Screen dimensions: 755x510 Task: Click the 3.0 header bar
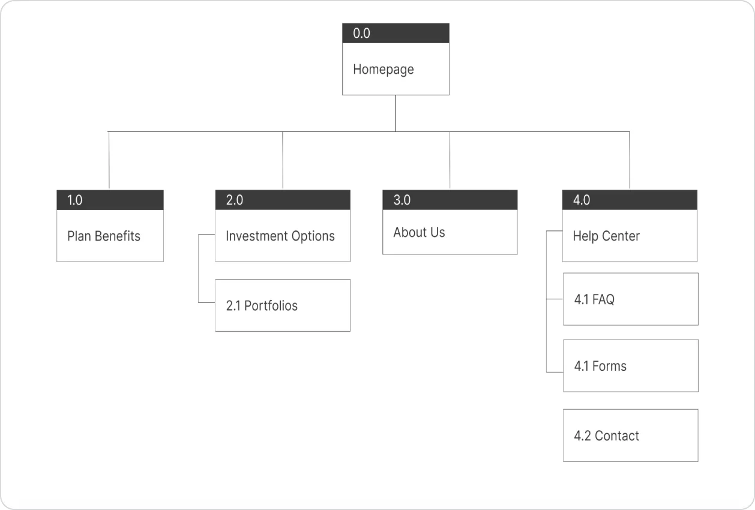coord(450,200)
